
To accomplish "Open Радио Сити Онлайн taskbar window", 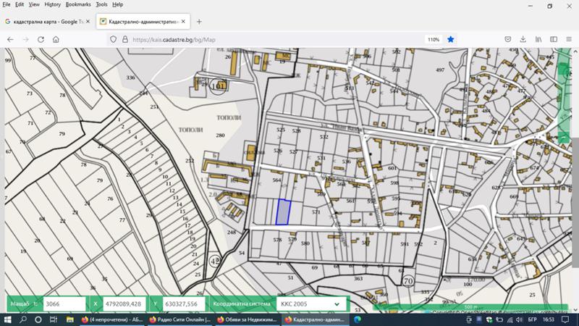I will (179, 319).
